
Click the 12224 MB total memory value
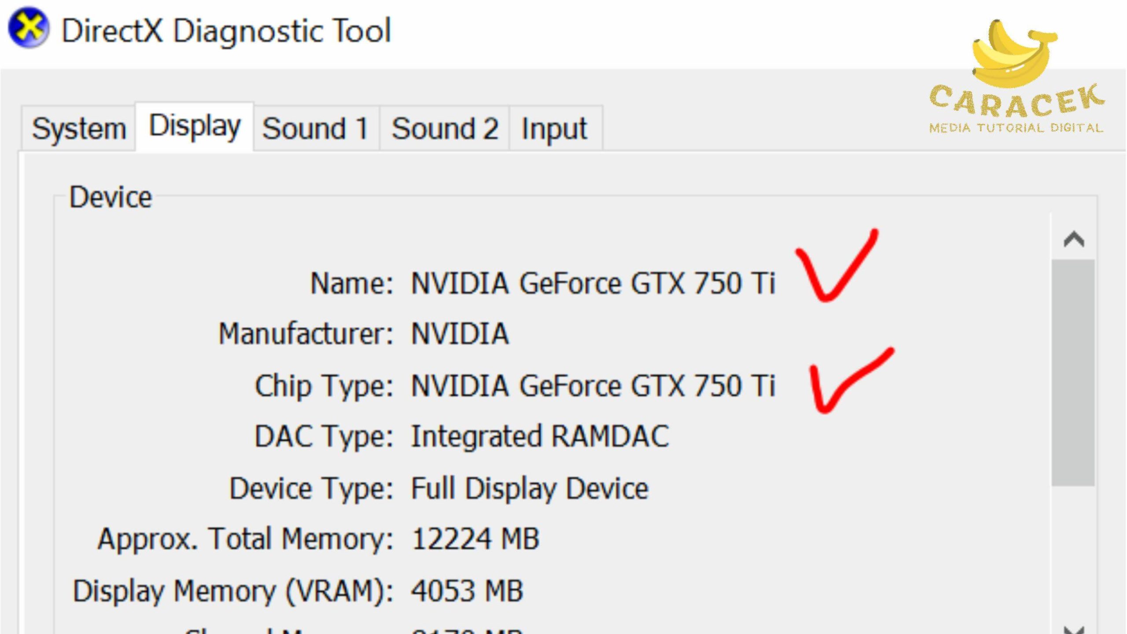coord(475,539)
